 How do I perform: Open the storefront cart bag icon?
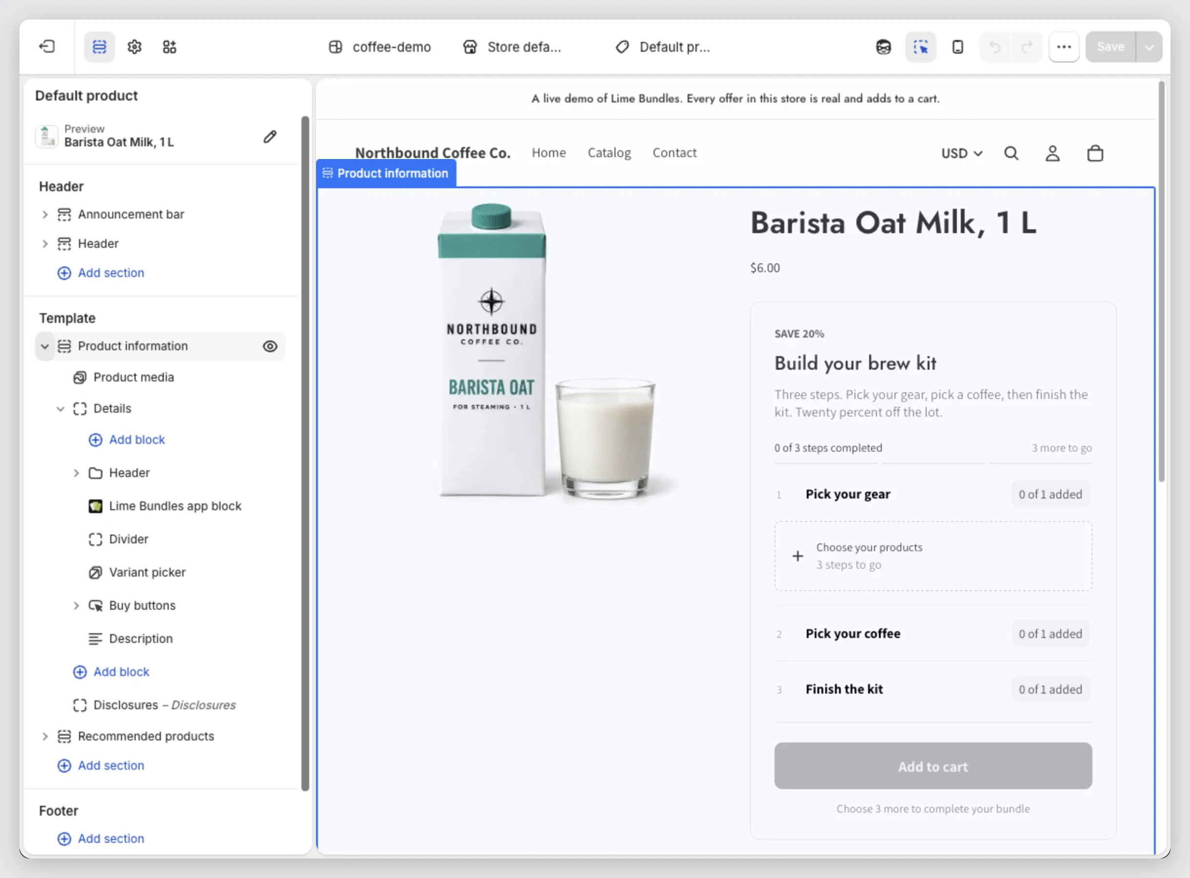pos(1095,153)
